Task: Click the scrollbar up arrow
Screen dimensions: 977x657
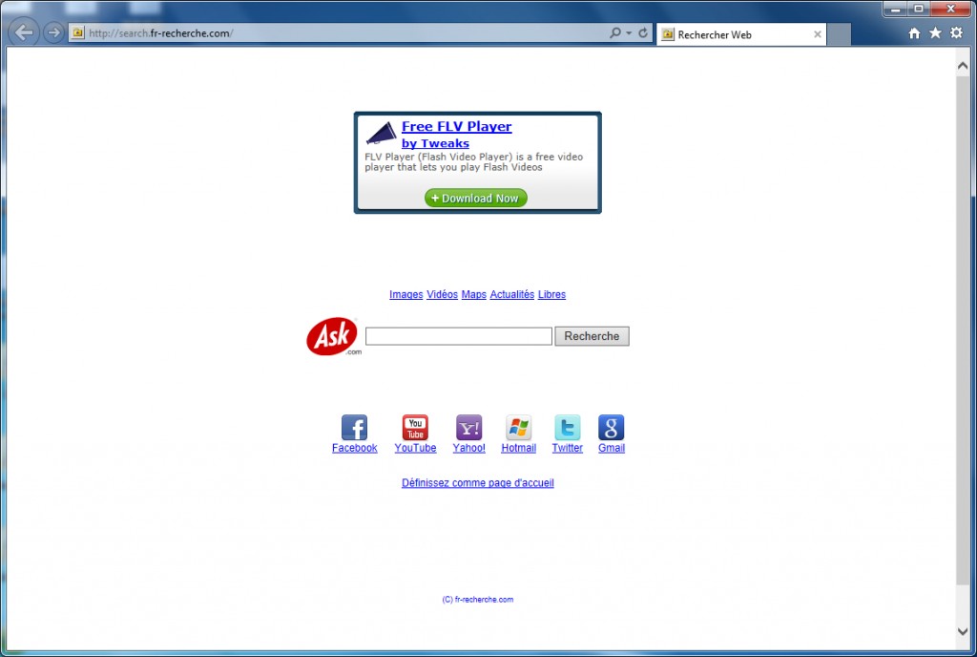Action: pyautogui.click(x=963, y=66)
